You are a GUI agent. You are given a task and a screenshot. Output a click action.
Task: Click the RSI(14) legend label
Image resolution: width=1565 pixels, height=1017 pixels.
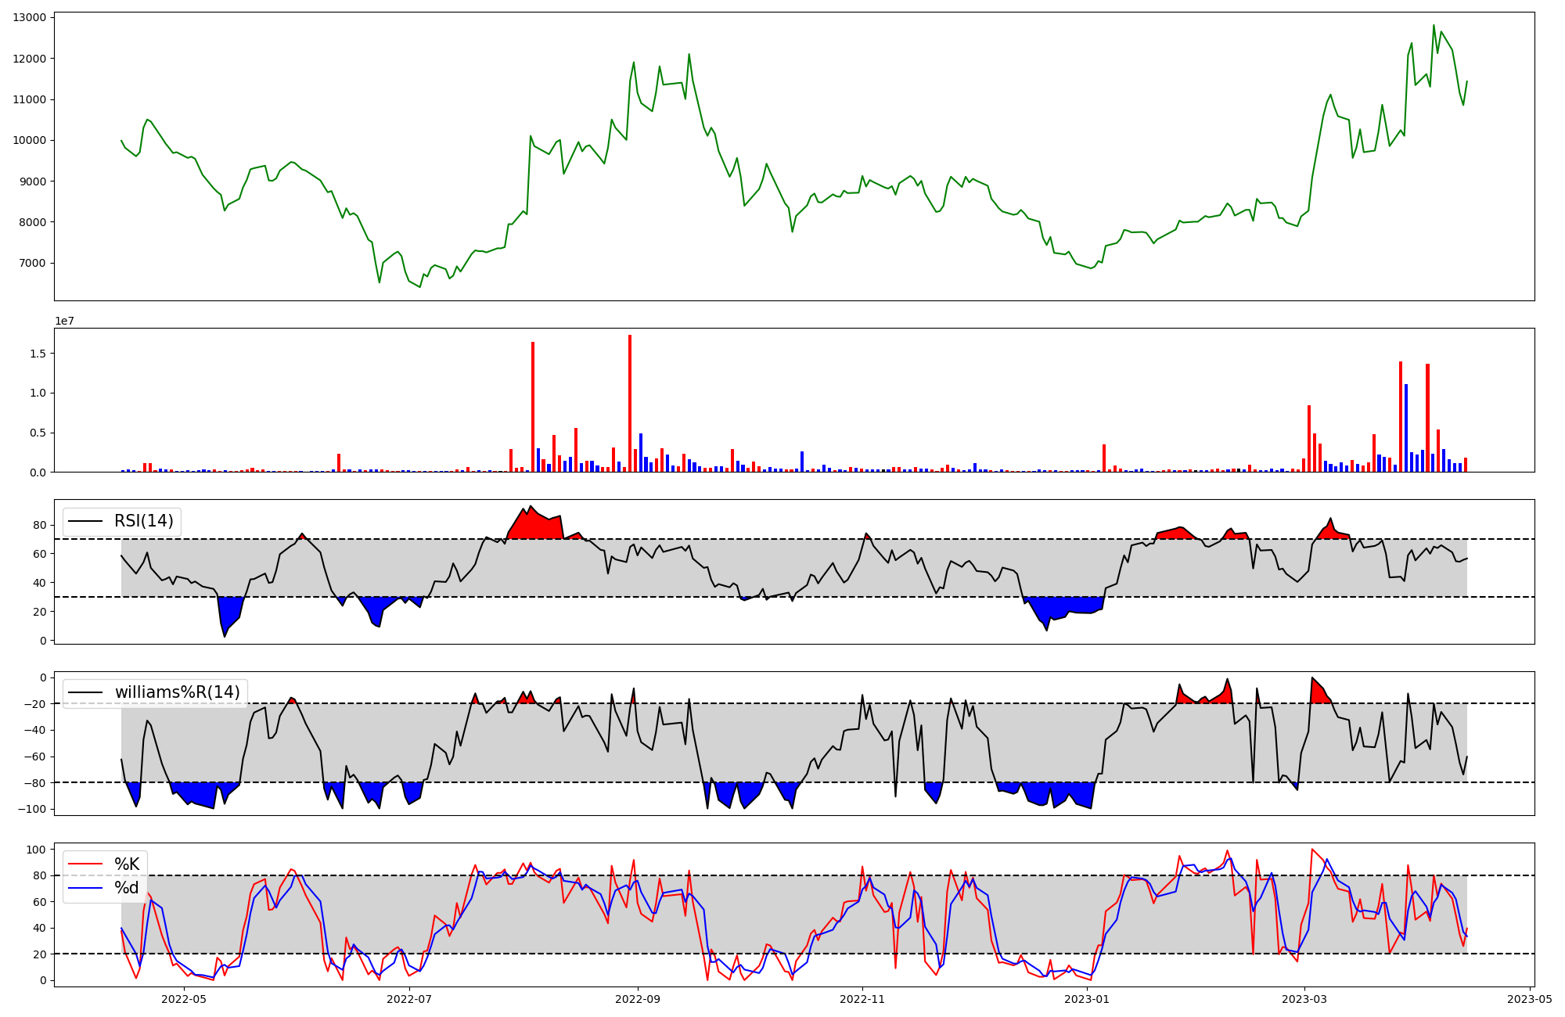point(144,521)
